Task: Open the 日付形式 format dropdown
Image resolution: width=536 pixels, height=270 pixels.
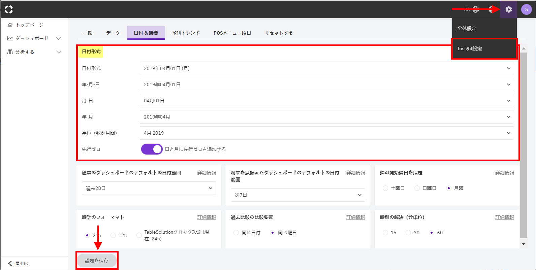Action: coord(327,68)
